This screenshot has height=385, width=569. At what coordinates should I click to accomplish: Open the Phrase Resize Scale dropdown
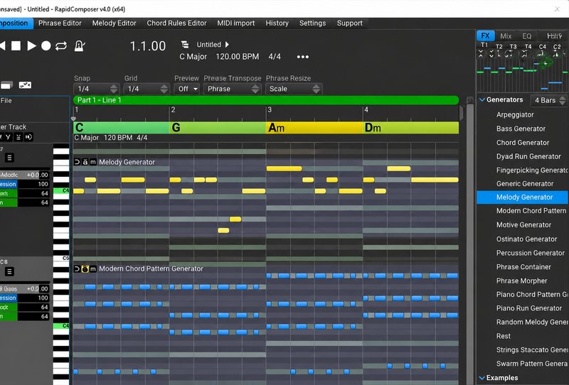(x=294, y=89)
